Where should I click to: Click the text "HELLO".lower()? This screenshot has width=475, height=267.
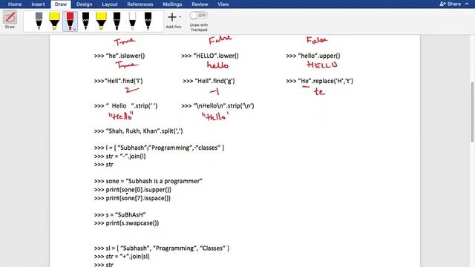210,56
